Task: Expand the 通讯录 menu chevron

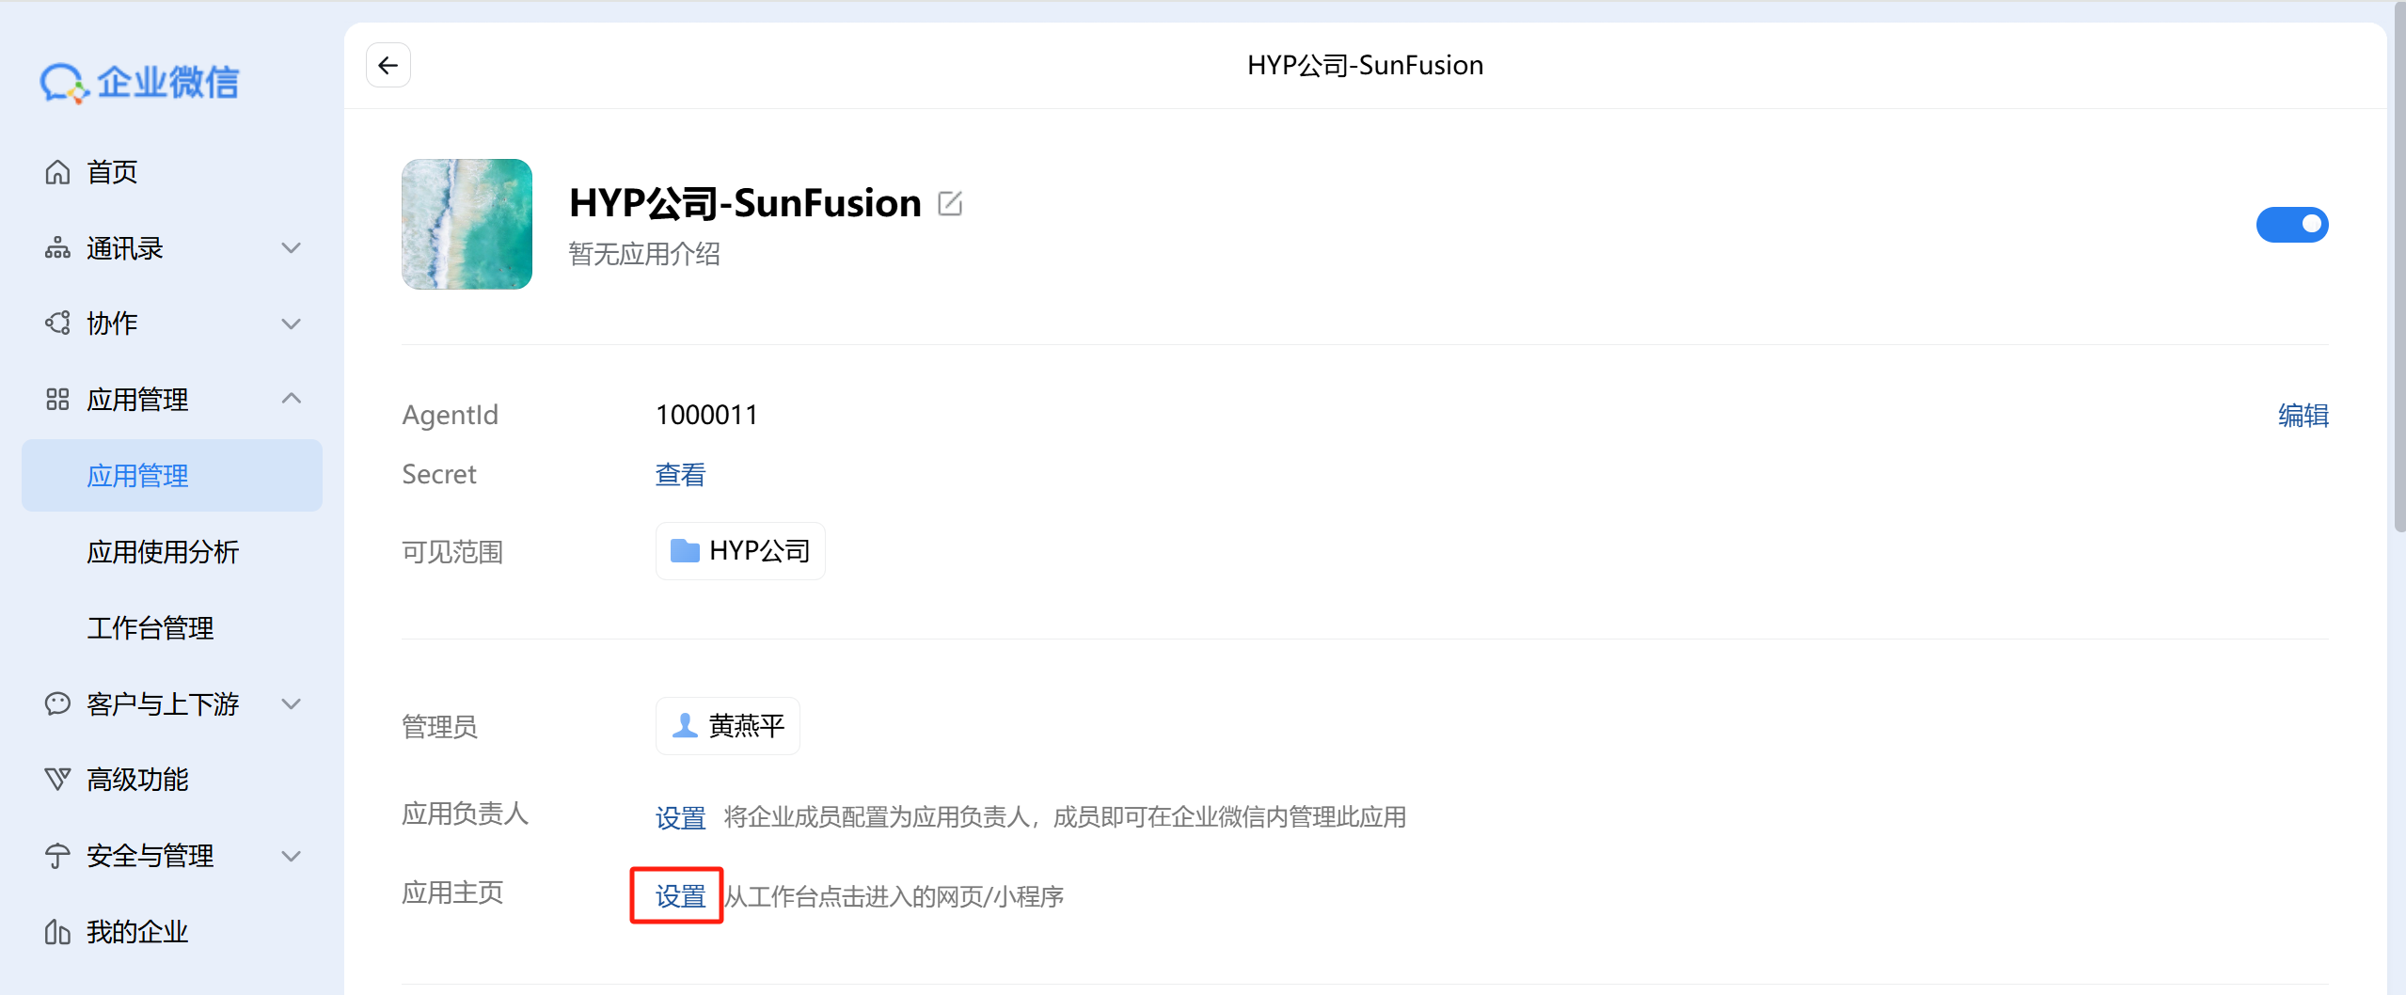Action: coord(292,248)
